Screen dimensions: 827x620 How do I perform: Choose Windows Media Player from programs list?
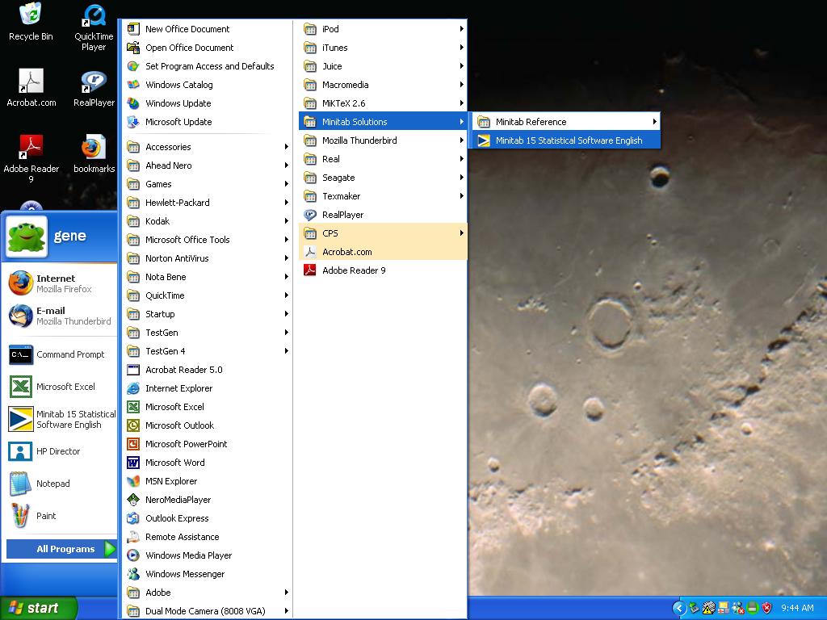[188, 555]
